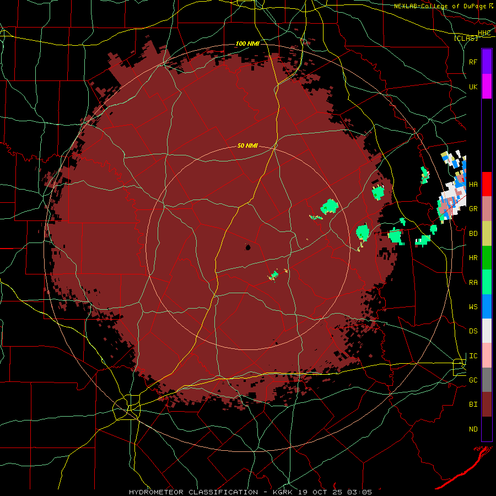Viewport: 496px width, 496px height.
Task: Click the "BD" legend label
Action: tap(473, 234)
